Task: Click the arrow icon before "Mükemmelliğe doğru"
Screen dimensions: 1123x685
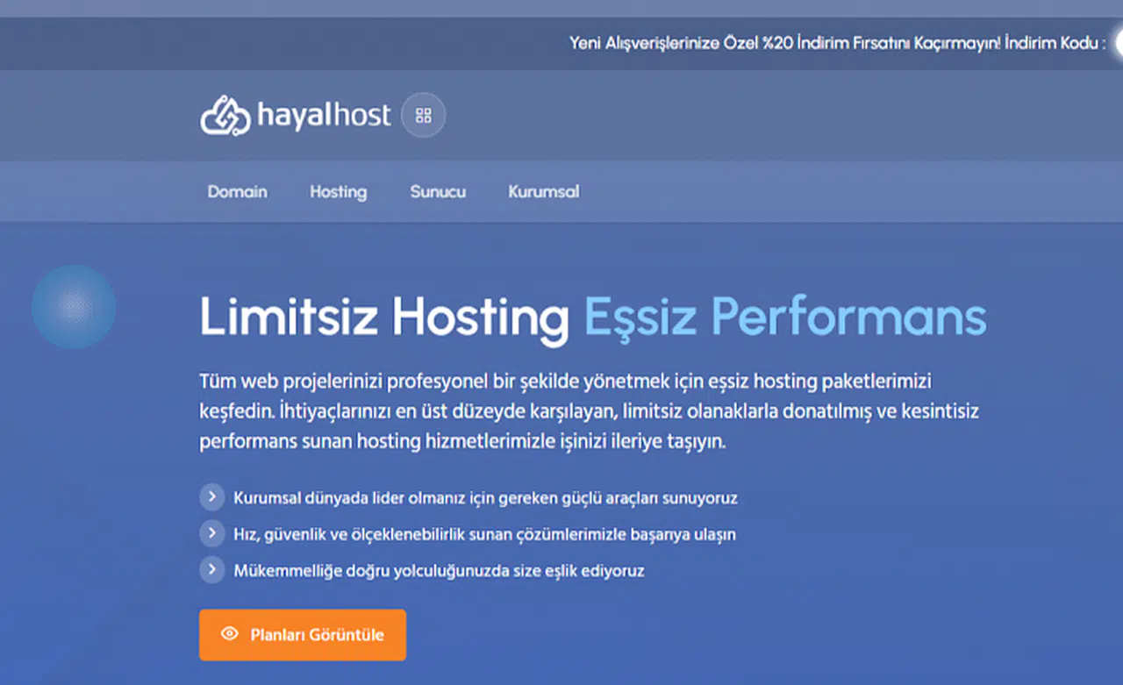Action: click(211, 569)
